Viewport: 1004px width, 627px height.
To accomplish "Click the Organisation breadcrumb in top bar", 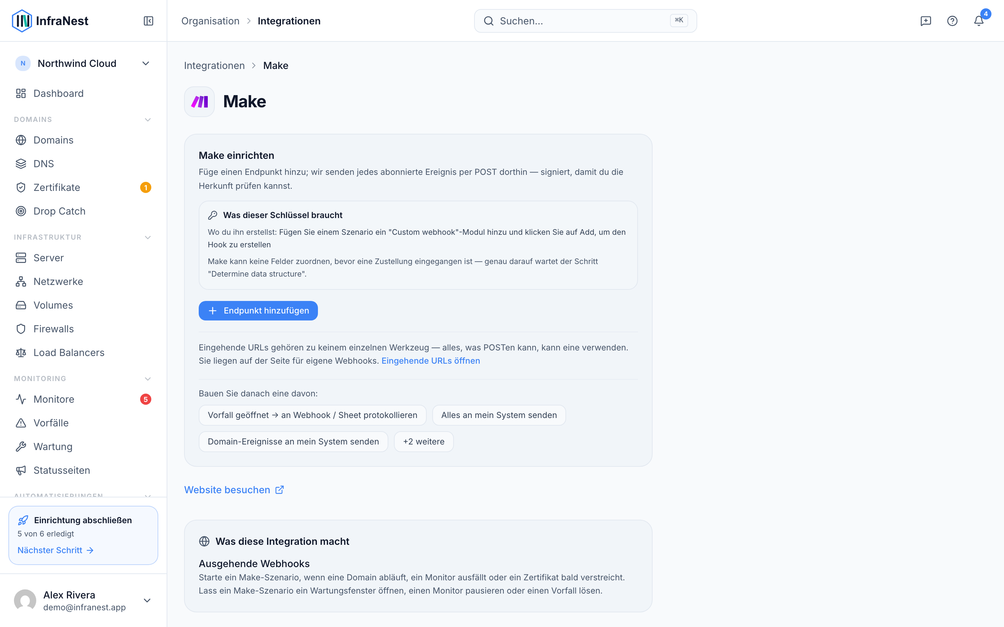I will click(x=210, y=21).
